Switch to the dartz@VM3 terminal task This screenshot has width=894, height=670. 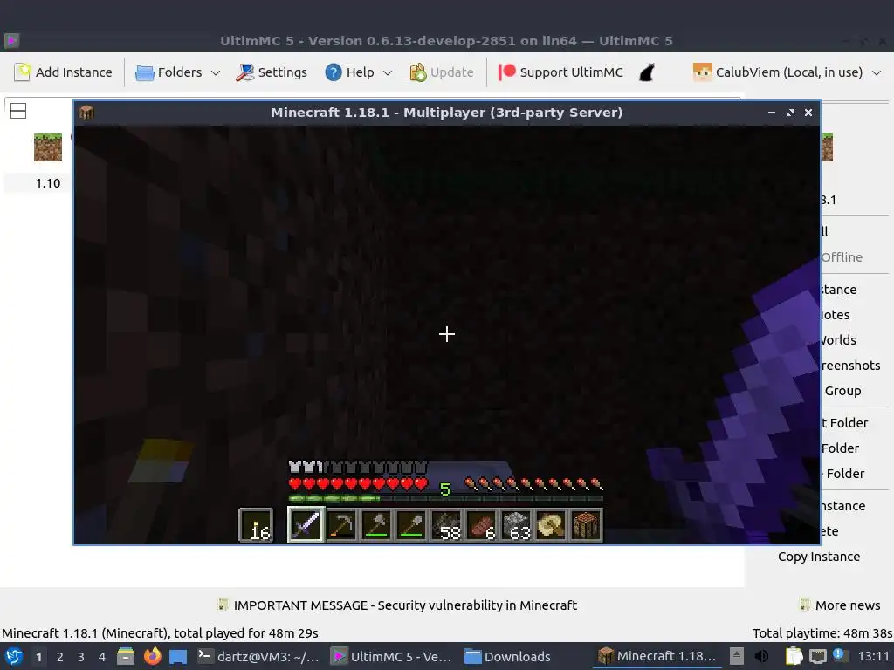coord(258,656)
